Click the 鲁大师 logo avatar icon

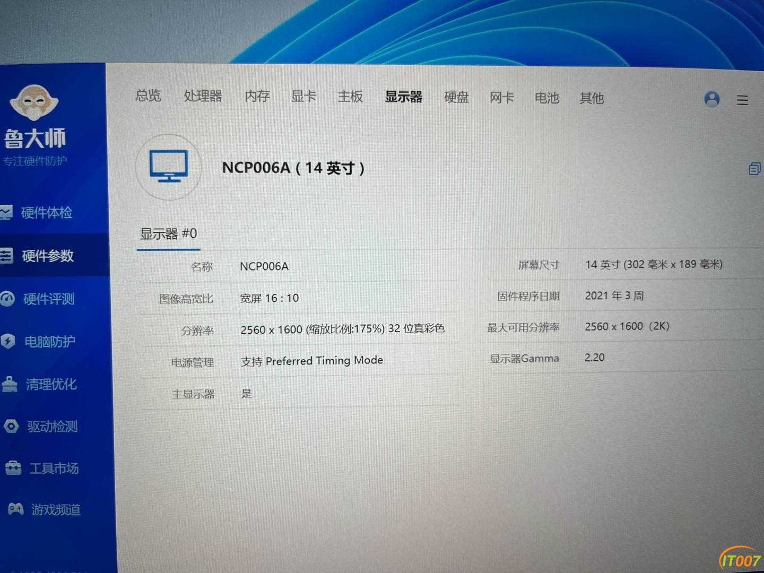click(x=34, y=101)
